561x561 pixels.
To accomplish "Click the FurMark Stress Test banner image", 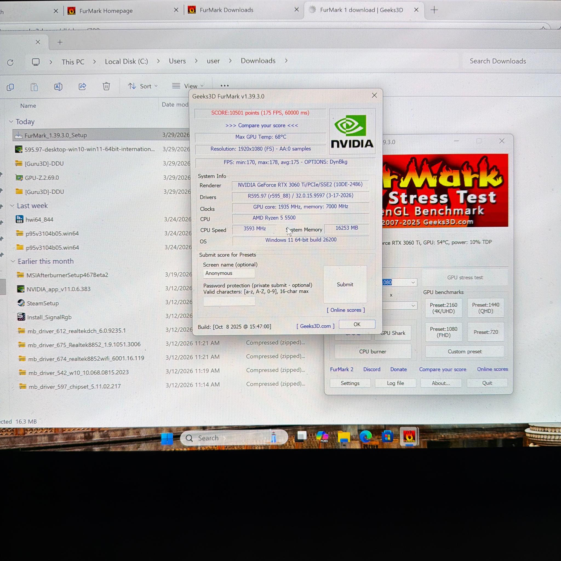I will pos(445,190).
